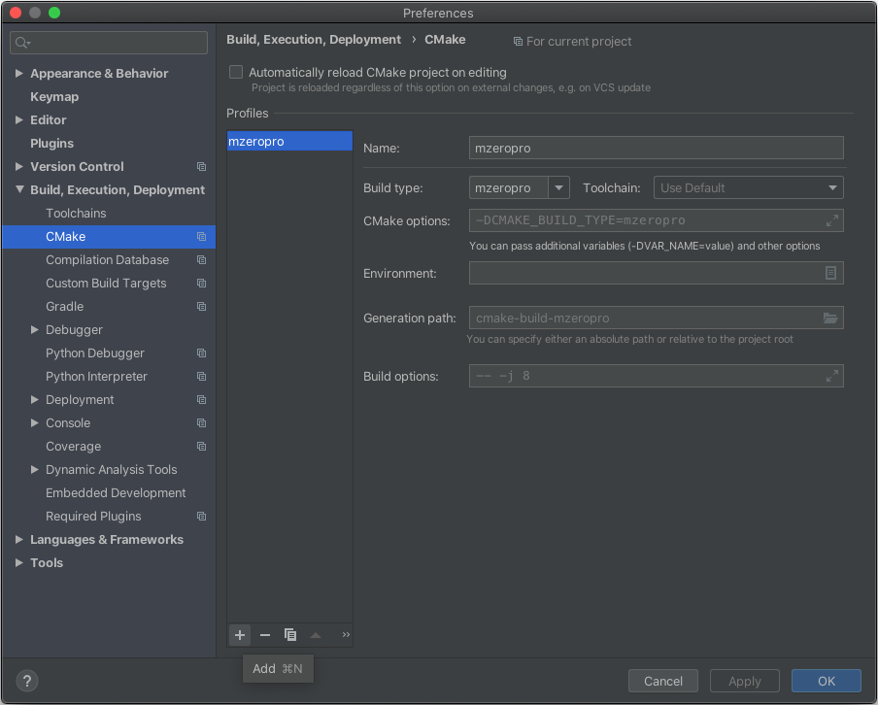Viewport: 878px width, 705px height.
Task: Open help with question mark button
Action: (x=27, y=681)
